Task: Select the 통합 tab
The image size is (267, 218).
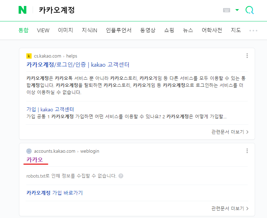Action: coord(23,30)
